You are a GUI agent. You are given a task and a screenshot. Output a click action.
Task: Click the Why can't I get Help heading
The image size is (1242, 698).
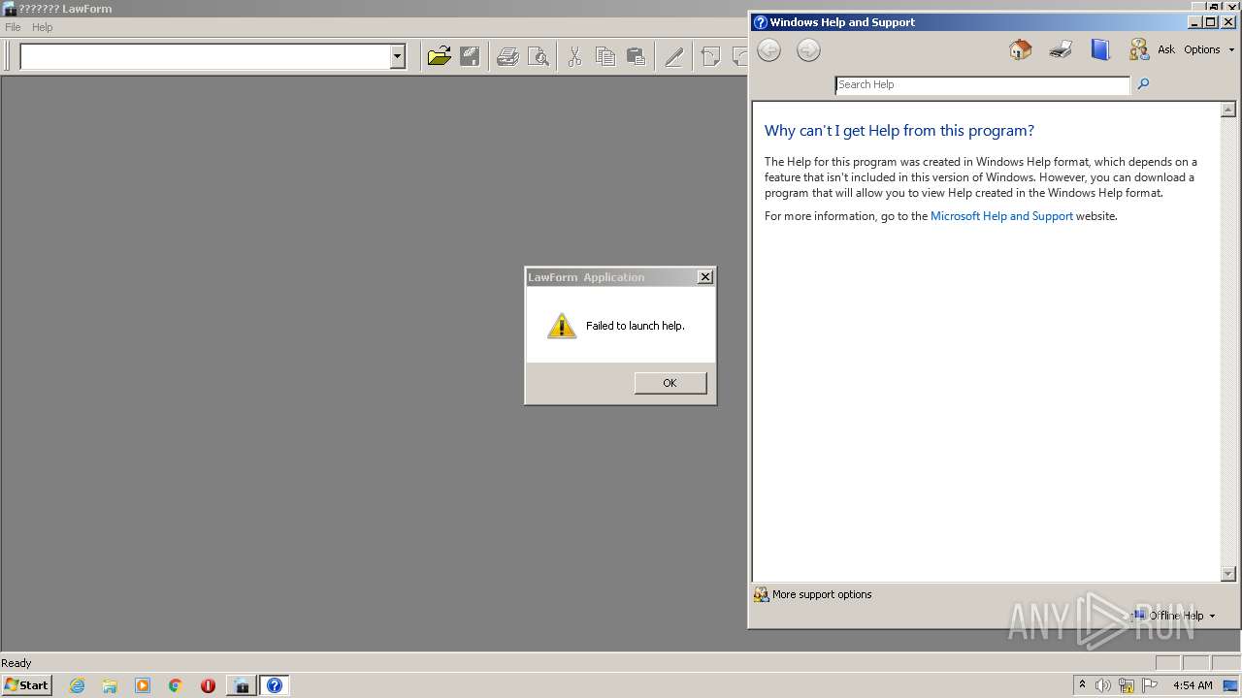pos(899,131)
